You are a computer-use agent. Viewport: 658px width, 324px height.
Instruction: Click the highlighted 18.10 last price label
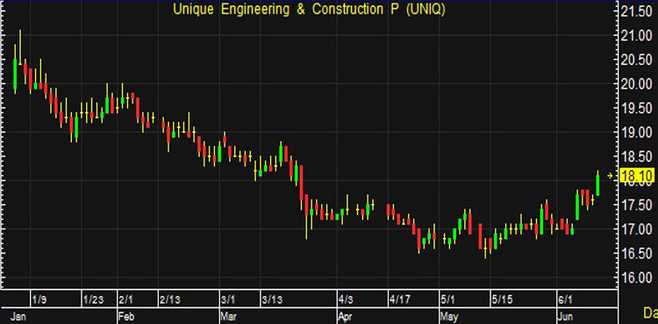click(x=637, y=176)
